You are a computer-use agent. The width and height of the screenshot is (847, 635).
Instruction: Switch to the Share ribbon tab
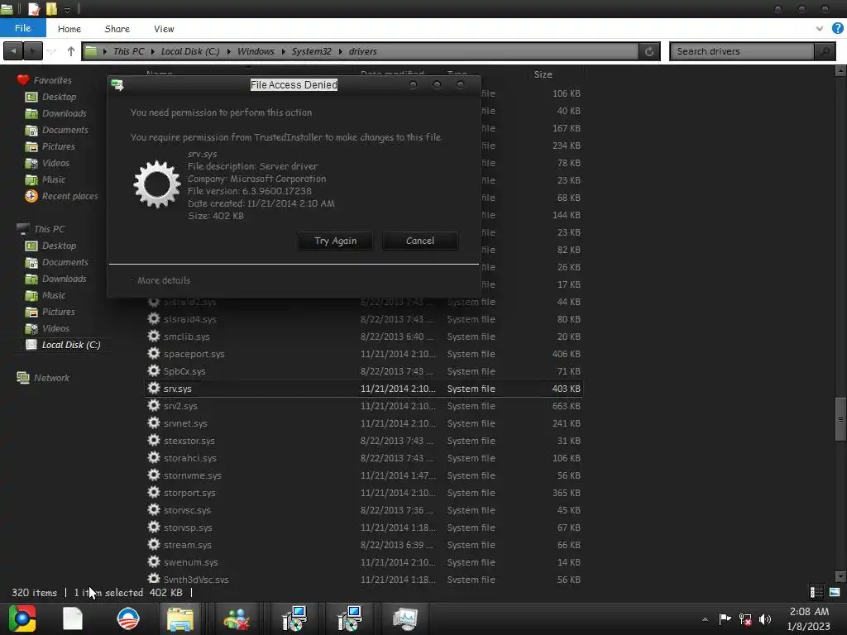pyautogui.click(x=117, y=29)
